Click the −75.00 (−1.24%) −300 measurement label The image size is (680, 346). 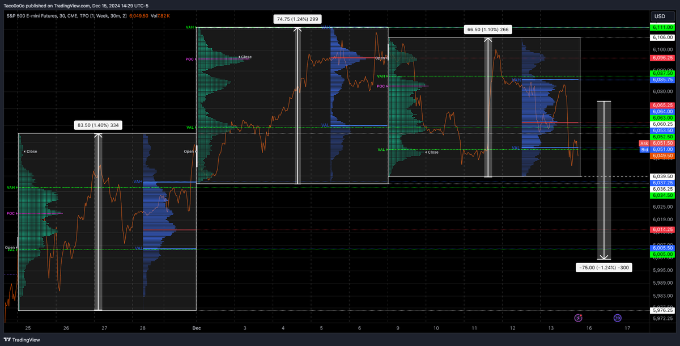coord(603,267)
